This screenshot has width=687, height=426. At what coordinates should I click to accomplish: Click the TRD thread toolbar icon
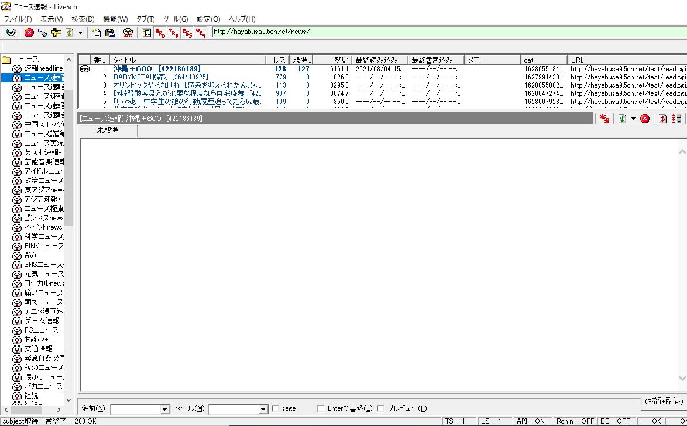pyautogui.click(x=173, y=33)
